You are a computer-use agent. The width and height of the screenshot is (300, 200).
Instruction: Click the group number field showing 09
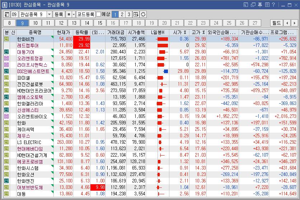[x=14, y=15]
